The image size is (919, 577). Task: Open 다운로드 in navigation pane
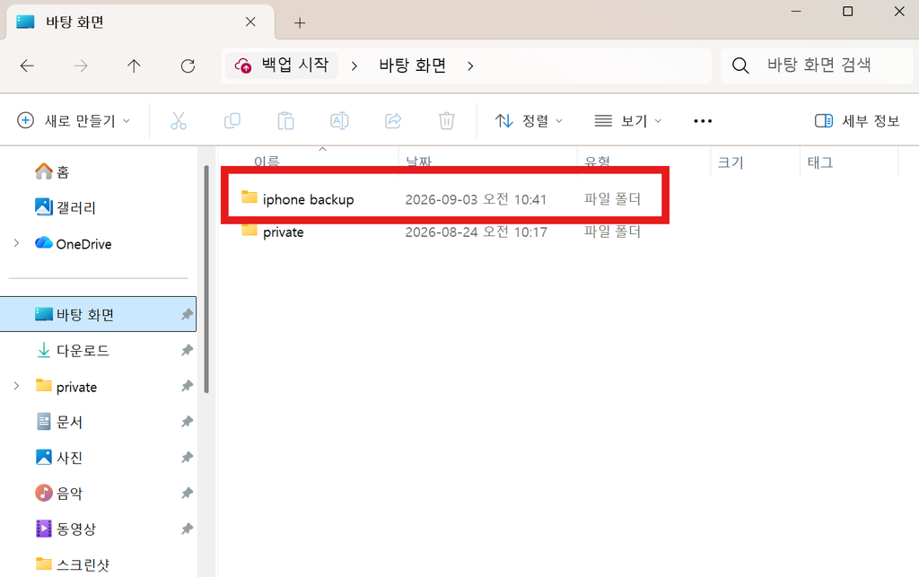74,350
